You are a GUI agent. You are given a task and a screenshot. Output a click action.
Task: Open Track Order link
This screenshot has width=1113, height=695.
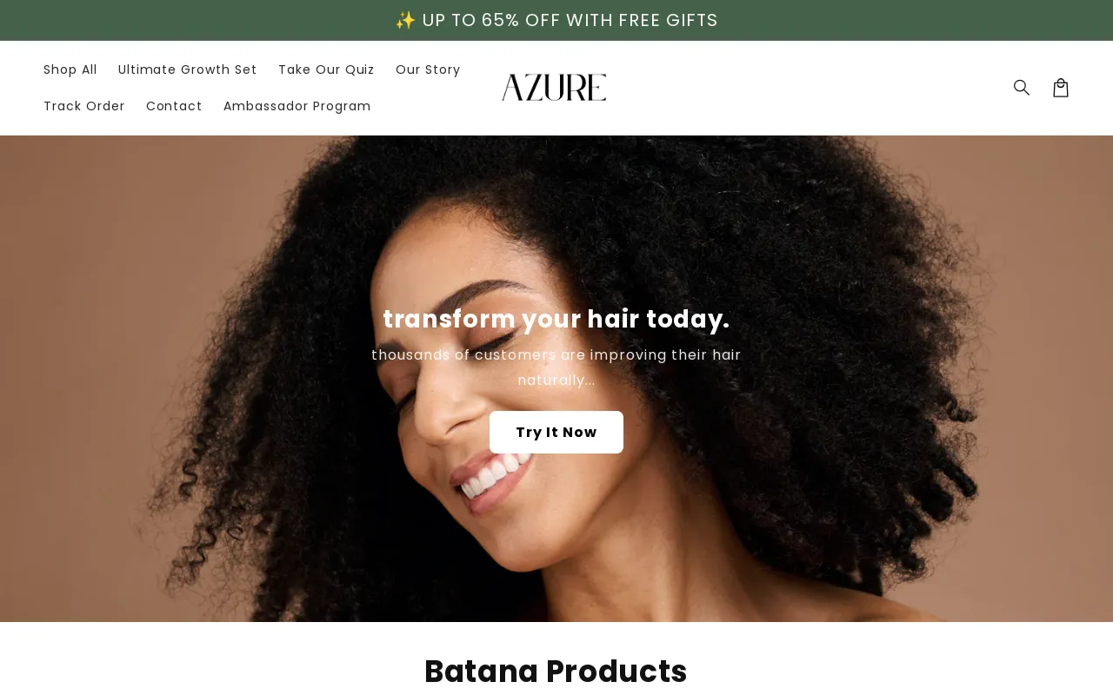pos(84,106)
